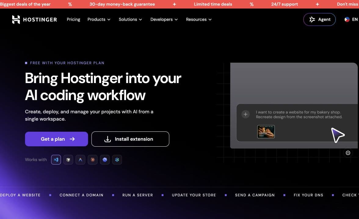This screenshot has width=359, height=219.
Task: Click the Install extension button
Action: click(x=130, y=139)
